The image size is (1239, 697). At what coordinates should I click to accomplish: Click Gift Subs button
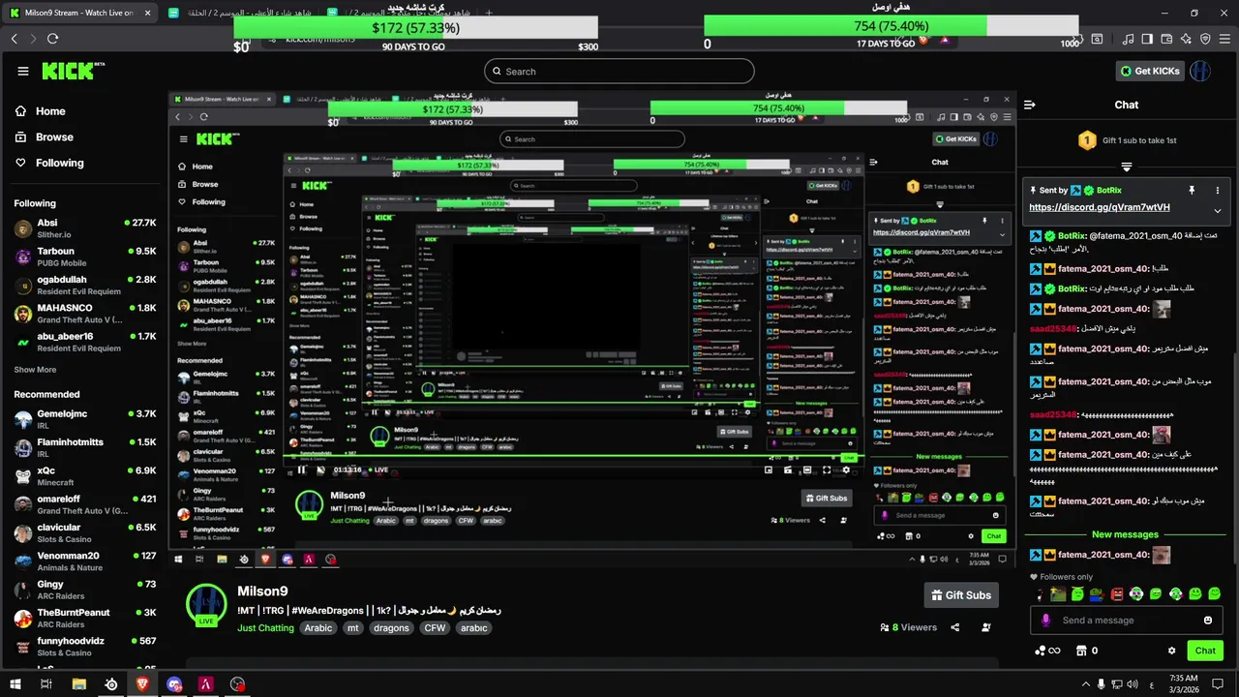tap(961, 595)
